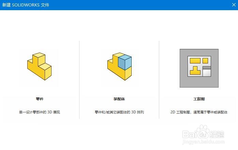
Task: Click the small yellow square view in the drawing icon
Action: coord(205,61)
